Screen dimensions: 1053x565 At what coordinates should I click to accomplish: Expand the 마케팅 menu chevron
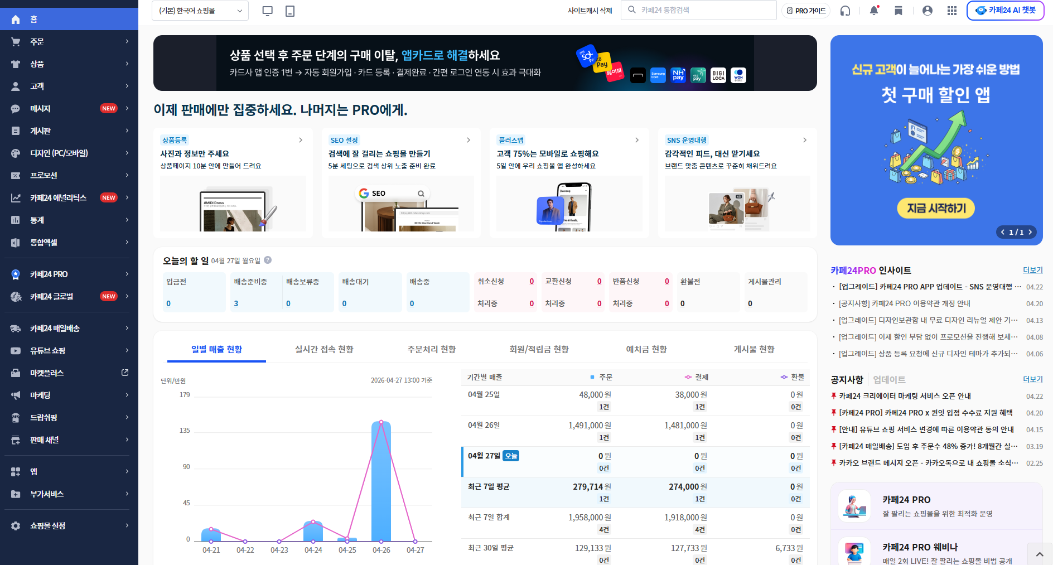[x=127, y=395]
